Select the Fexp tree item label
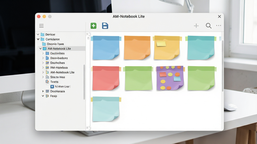257x144 pixels. pos(54,96)
